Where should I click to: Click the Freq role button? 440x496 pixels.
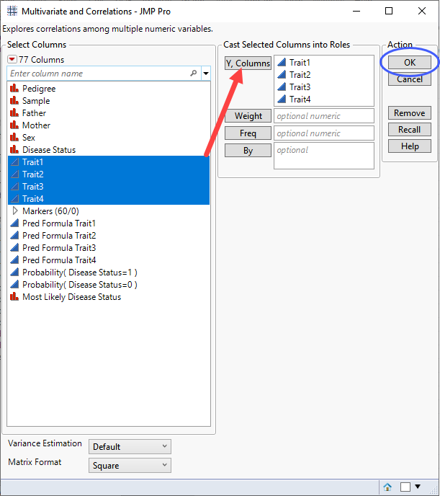[x=248, y=133]
